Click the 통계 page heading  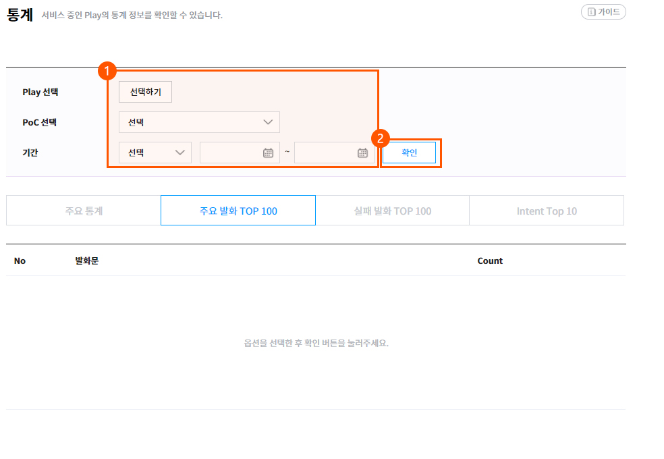20,15
